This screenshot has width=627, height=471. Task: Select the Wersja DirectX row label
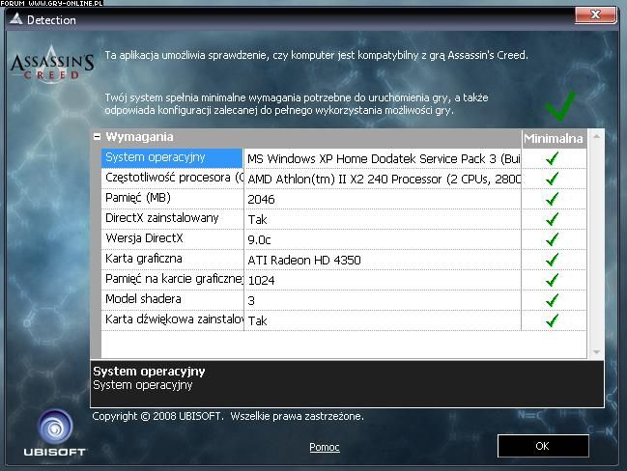click(x=172, y=238)
